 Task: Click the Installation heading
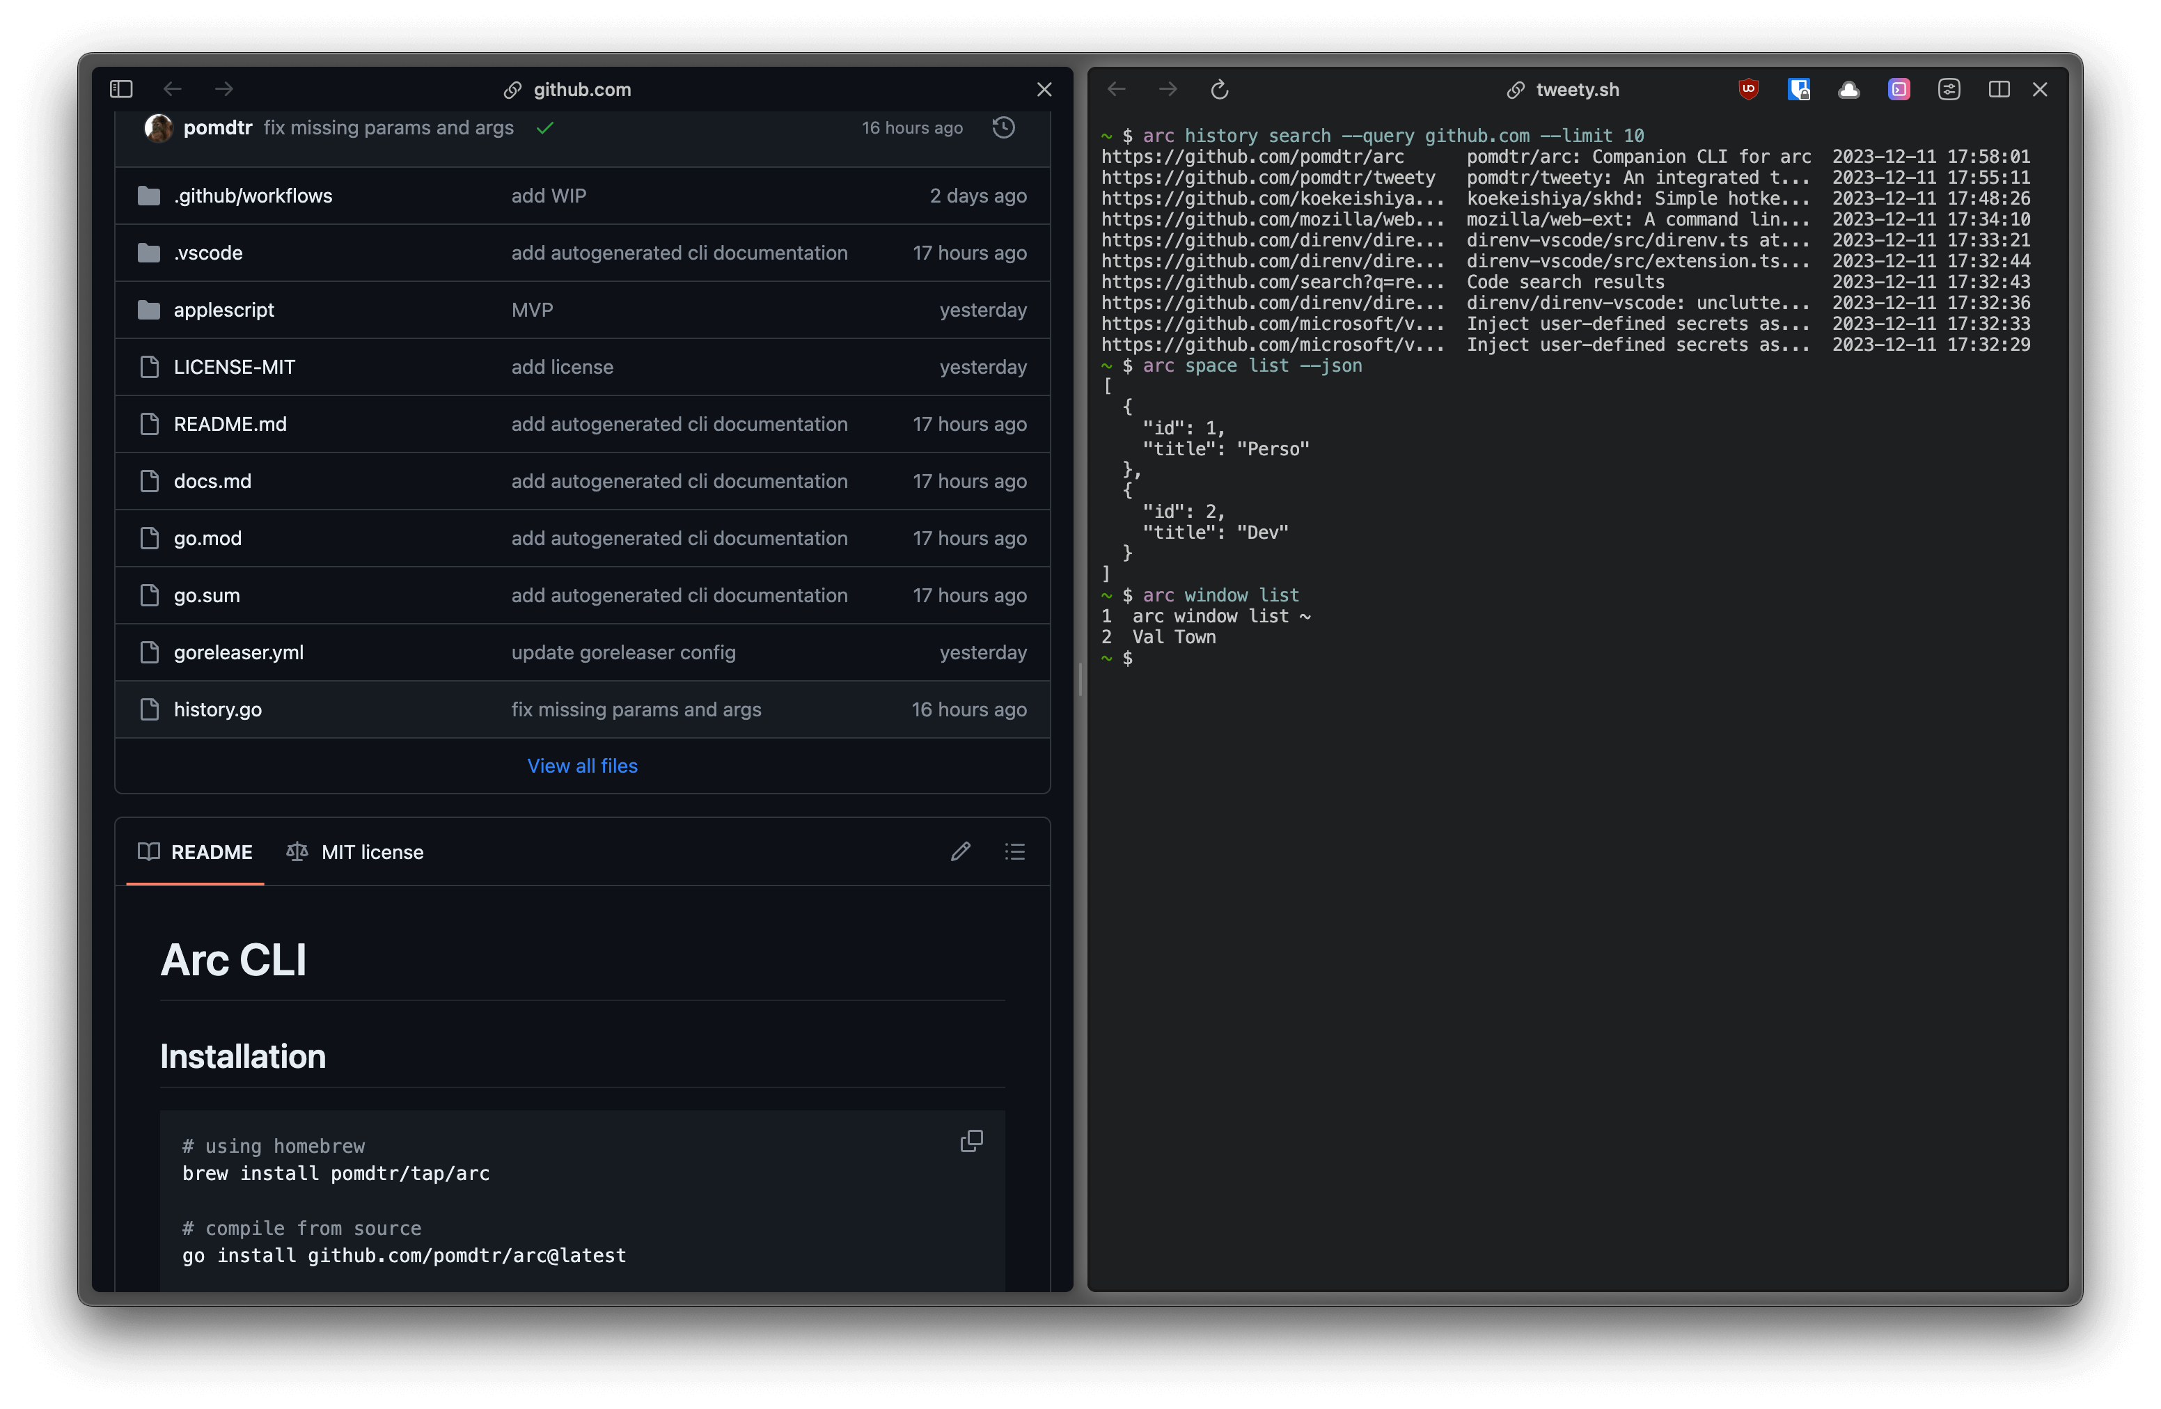point(242,1057)
